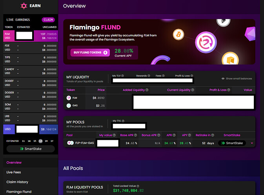Viewport: 264px width, 195px height.
Task: Click SmartStake button in FLP-FLM-GAS row
Action: tap(232, 143)
